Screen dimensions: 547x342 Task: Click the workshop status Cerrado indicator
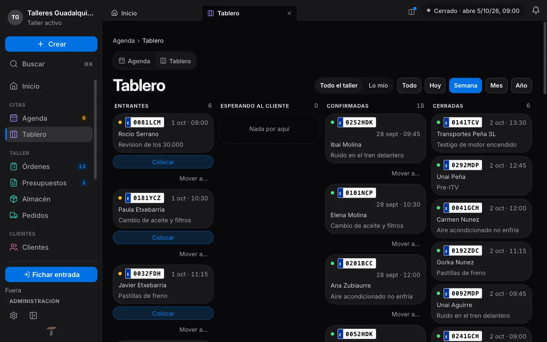(x=473, y=11)
